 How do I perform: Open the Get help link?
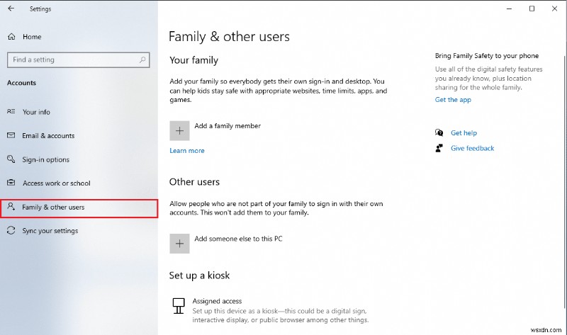point(464,133)
